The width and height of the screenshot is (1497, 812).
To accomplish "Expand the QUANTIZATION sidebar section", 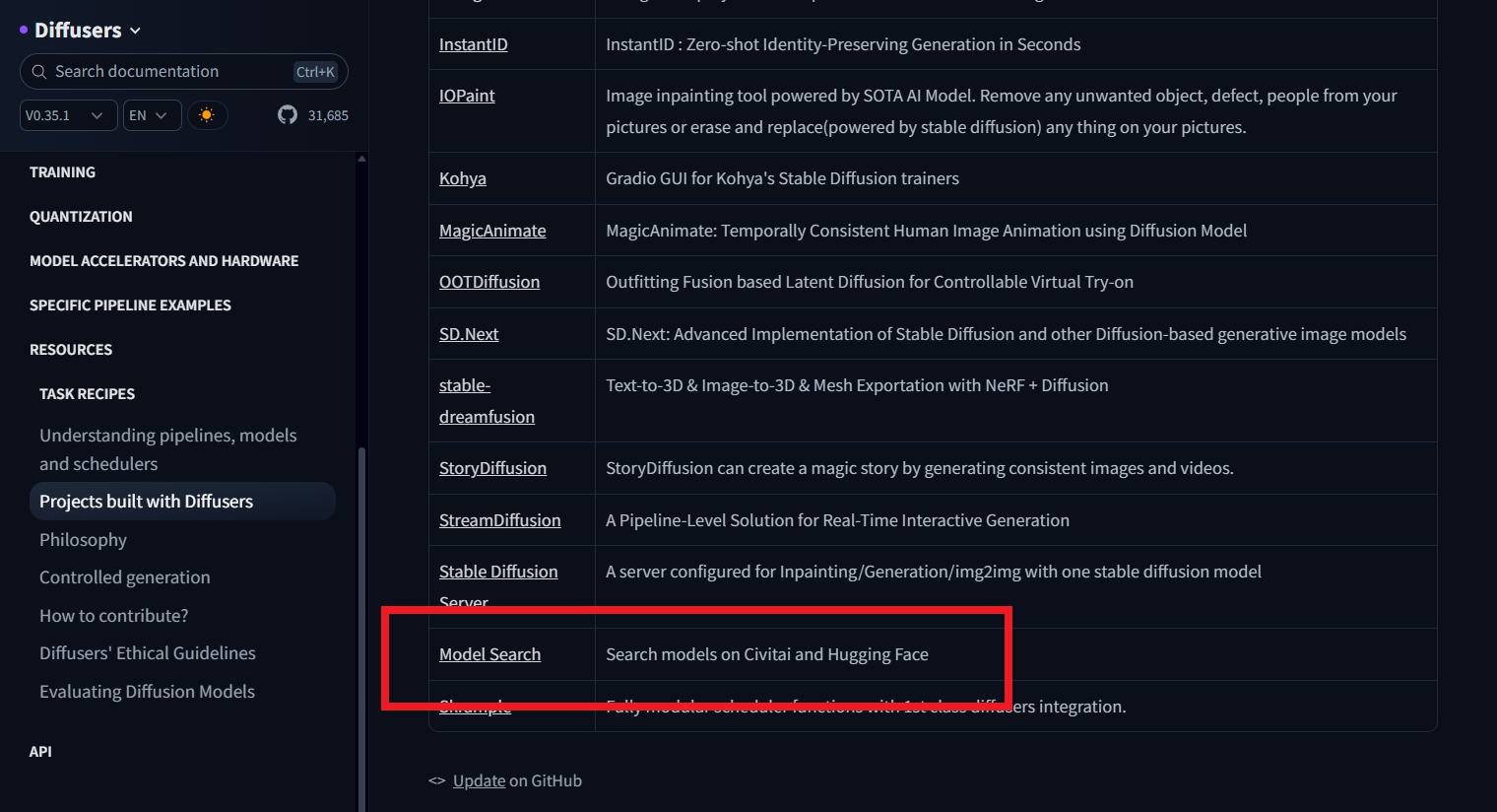I will coord(81,217).
